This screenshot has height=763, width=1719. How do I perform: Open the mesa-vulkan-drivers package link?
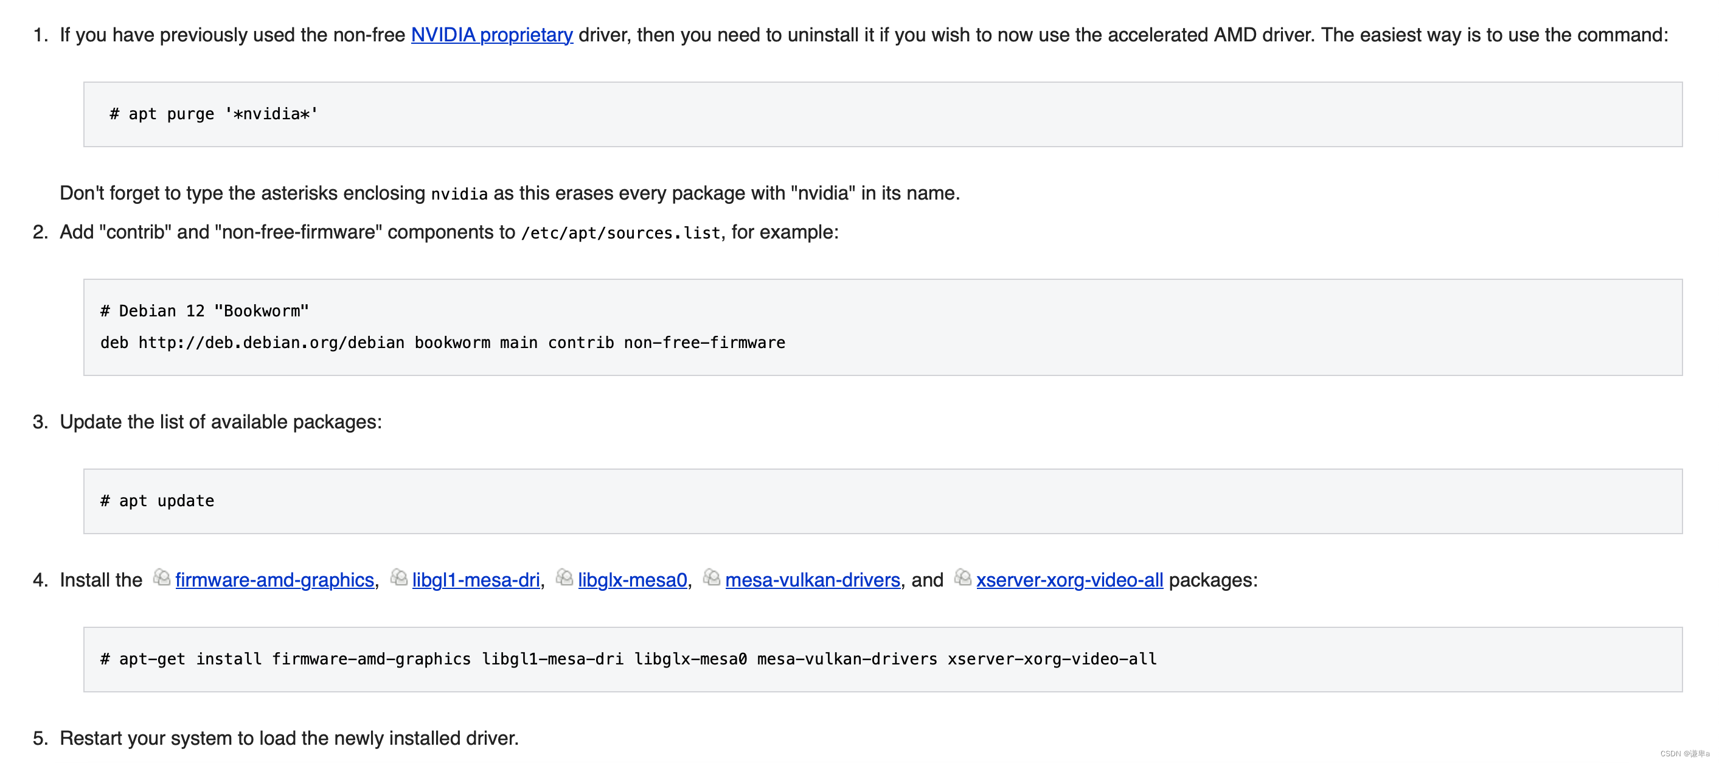pyautogui.click(x=812, y=579)
